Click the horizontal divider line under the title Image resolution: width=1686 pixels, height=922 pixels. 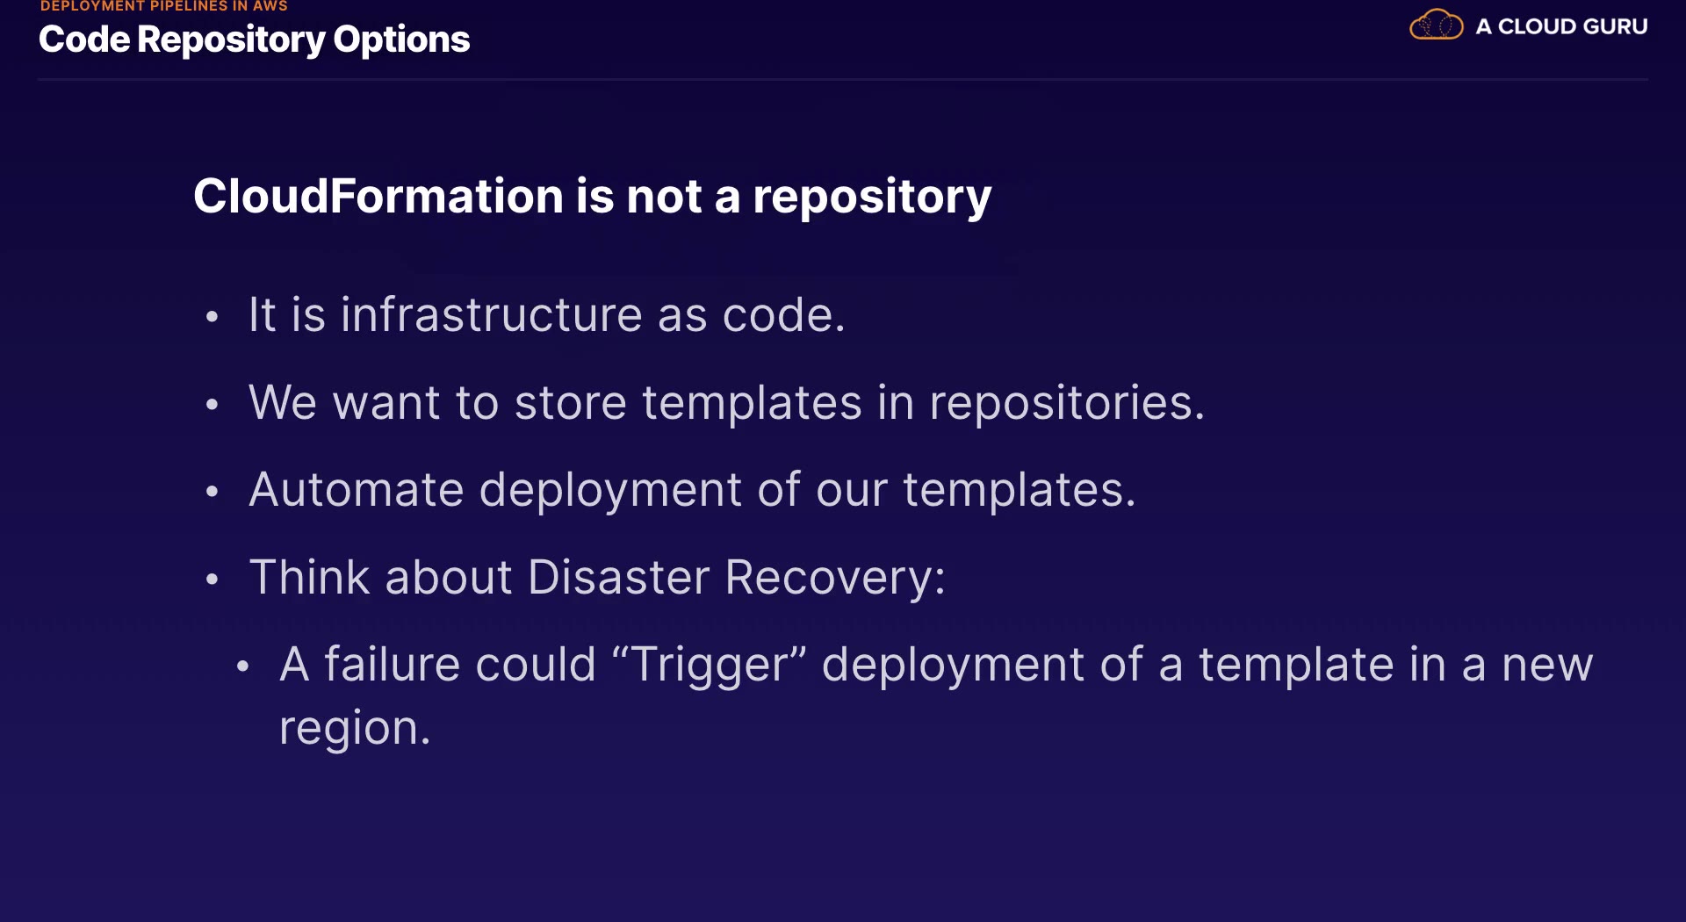(x=843, y=80)
